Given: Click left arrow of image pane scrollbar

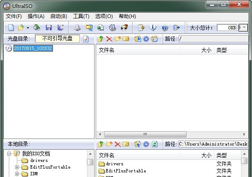Looking at the screenshot, I should point(100,134).
